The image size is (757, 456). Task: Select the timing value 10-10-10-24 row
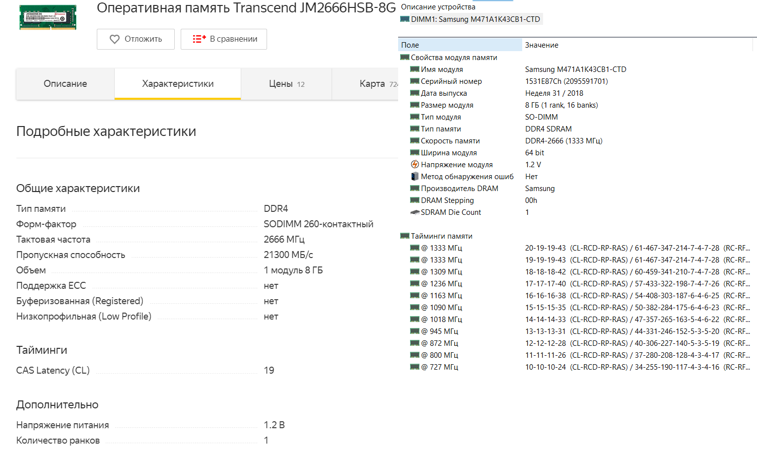point(638,367)
